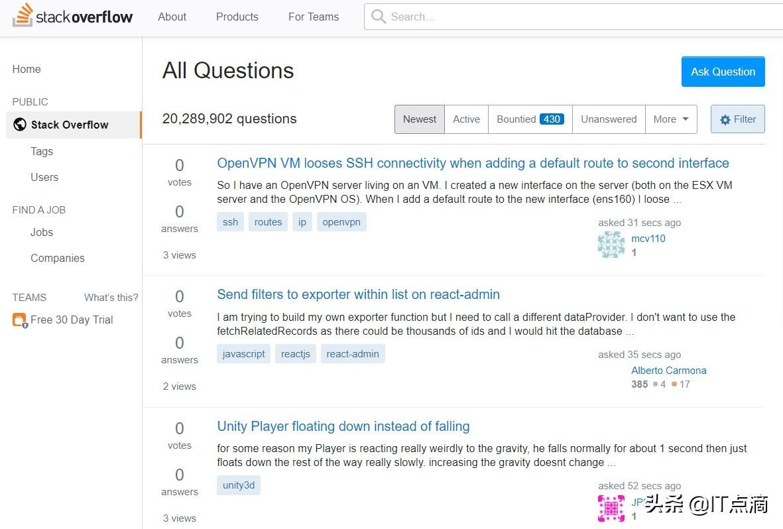Click the Stack Overflow logo
This screenshot has width=783, height=529.
tap(73, 17)
